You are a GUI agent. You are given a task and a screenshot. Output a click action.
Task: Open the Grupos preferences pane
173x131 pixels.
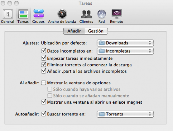tap(38, 16)
